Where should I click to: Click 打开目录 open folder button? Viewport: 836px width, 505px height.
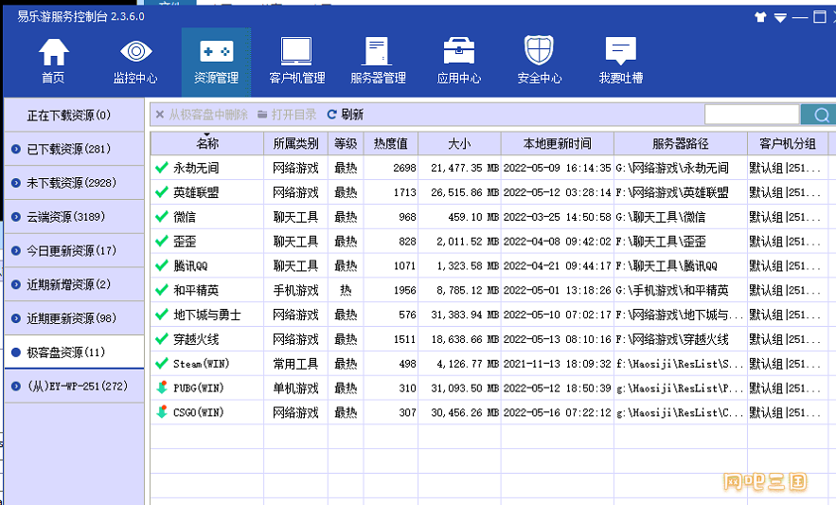point(287,115)
